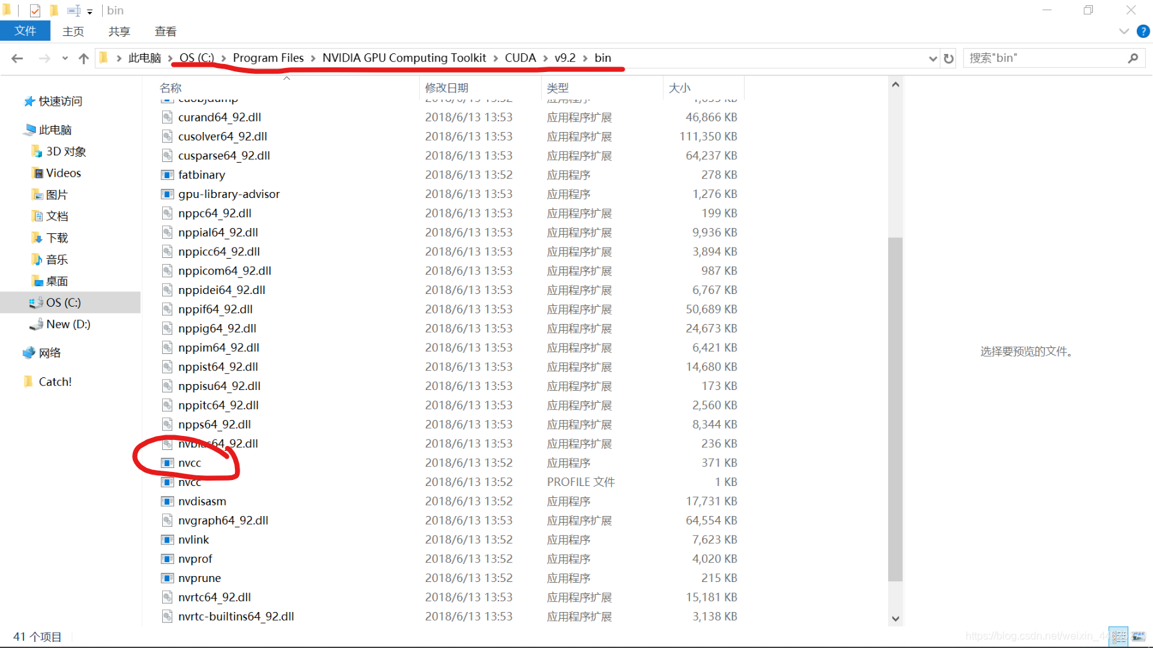Click the nvgraph64_92.dll file icon
1153x648 pixels.
click(167, 521)
